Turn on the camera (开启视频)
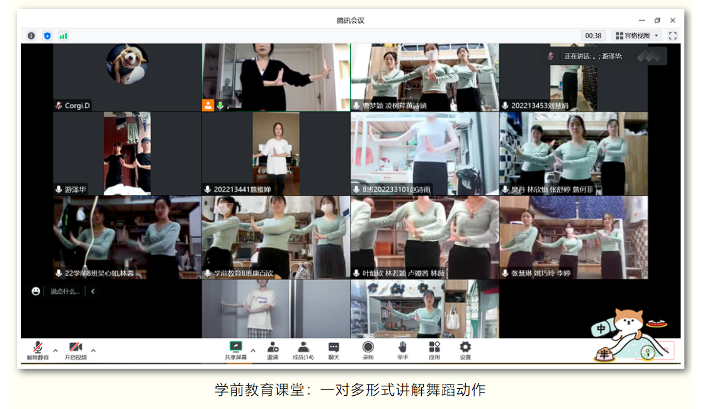This screenshot has width=702, height=409. pos(76,349)
